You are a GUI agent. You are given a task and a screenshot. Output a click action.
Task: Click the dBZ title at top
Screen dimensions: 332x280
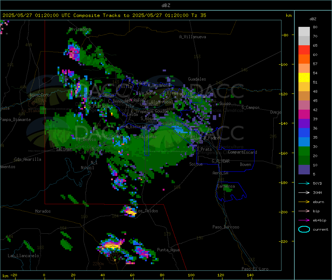(x=166, y=6)
